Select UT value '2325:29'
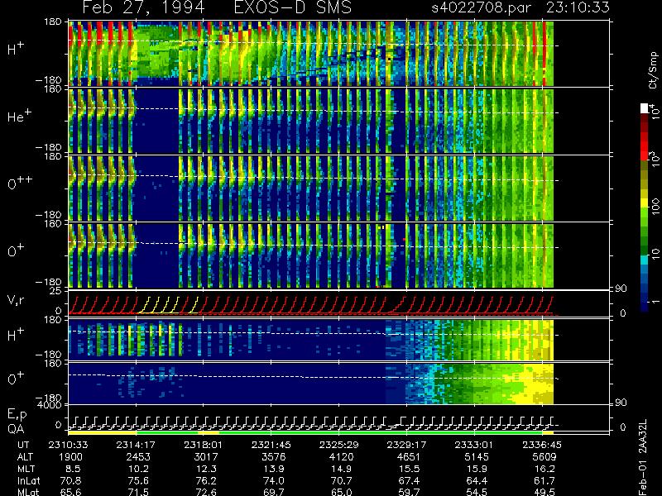 [x=338, y=445]
